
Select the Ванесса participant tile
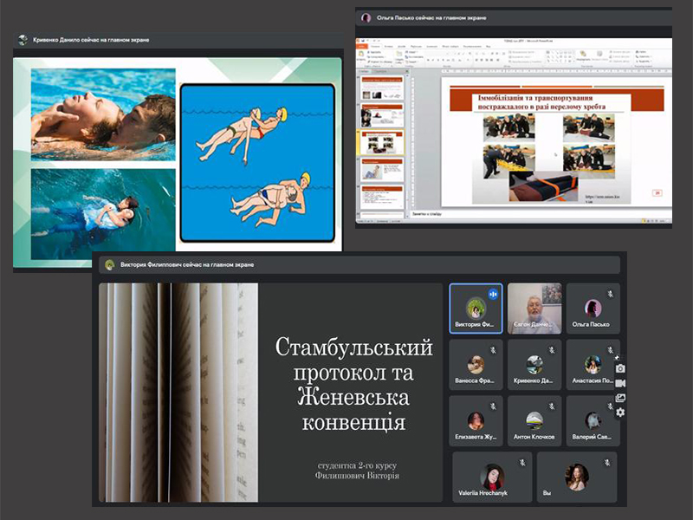(x=476, y=365)
